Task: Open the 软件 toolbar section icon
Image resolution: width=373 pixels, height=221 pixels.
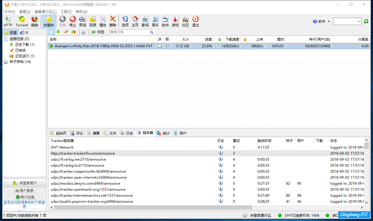Action: pyautogui.click(x=165, y=21)
